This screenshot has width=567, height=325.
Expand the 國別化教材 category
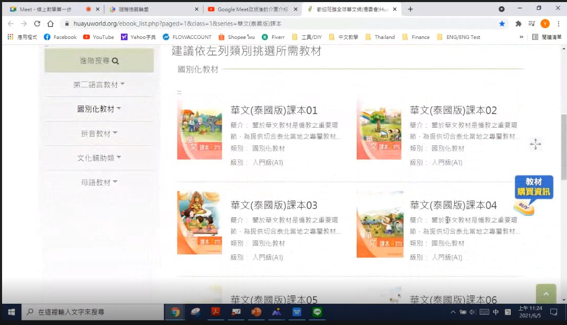coord(99,109)
